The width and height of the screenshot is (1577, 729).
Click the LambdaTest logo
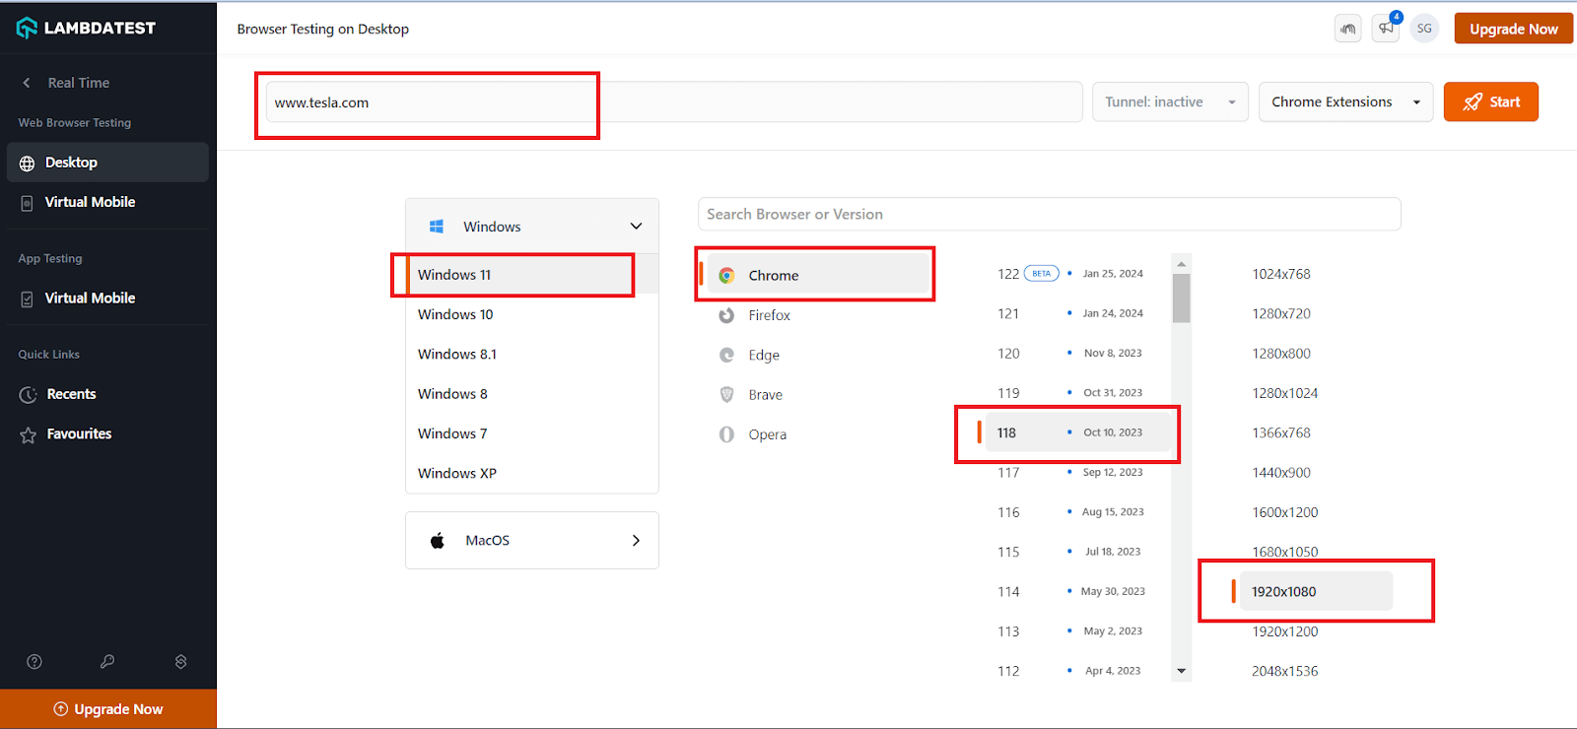coord(87,28)
